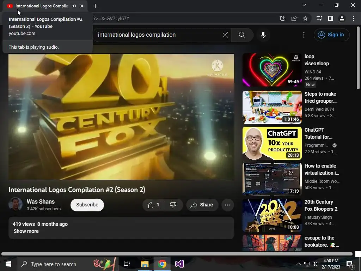This screenshot has height=271, width=361.
Task: Open 20th Century Fox Bloopers 2 thumbnail
Action: 272,215
